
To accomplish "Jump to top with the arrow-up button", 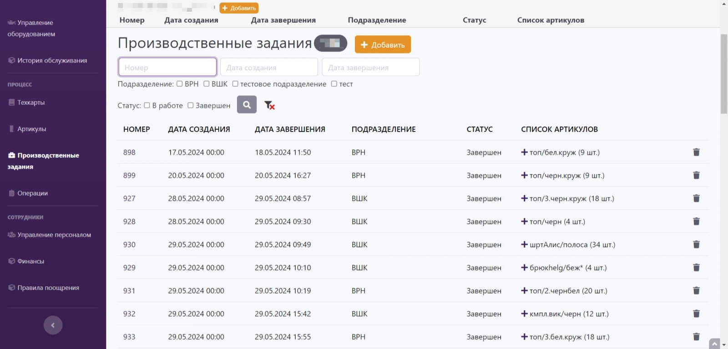I will pyautogui.click(x=714, y=344).
